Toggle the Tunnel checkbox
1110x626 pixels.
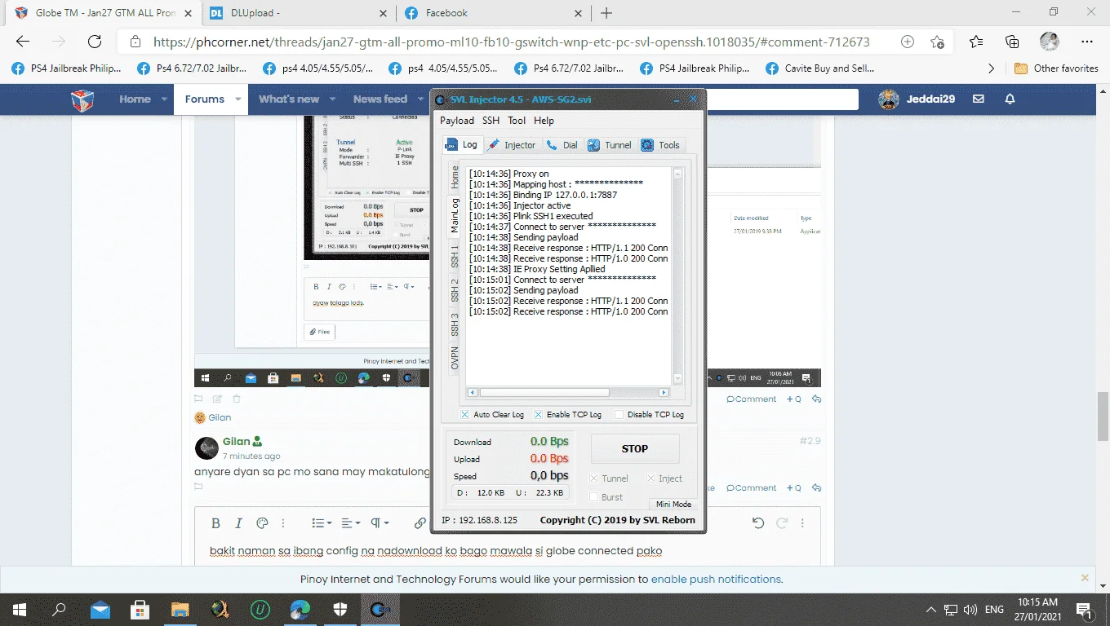click(x=594, y=478)
